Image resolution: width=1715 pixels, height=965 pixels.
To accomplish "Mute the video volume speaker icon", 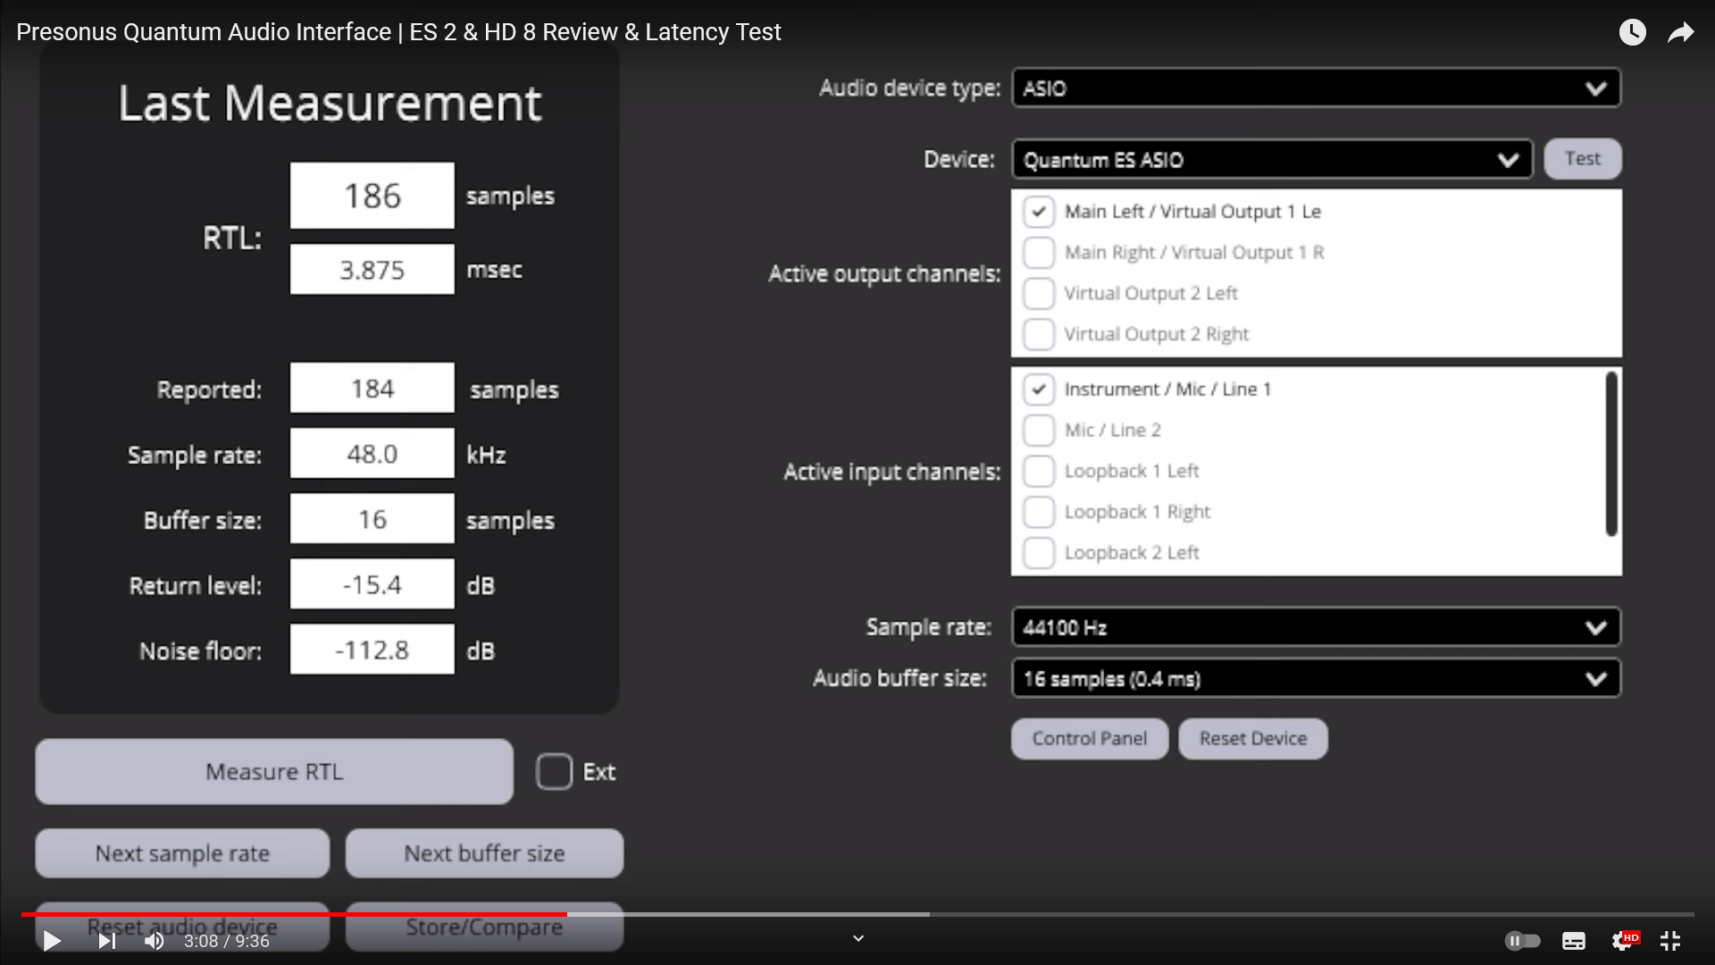I will click(154, 941).
